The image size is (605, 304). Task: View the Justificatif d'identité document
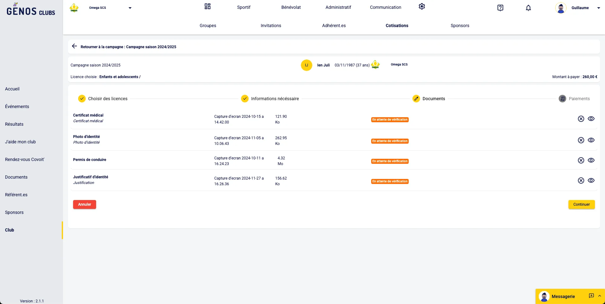pyautogui.click(x=591, y=181)
